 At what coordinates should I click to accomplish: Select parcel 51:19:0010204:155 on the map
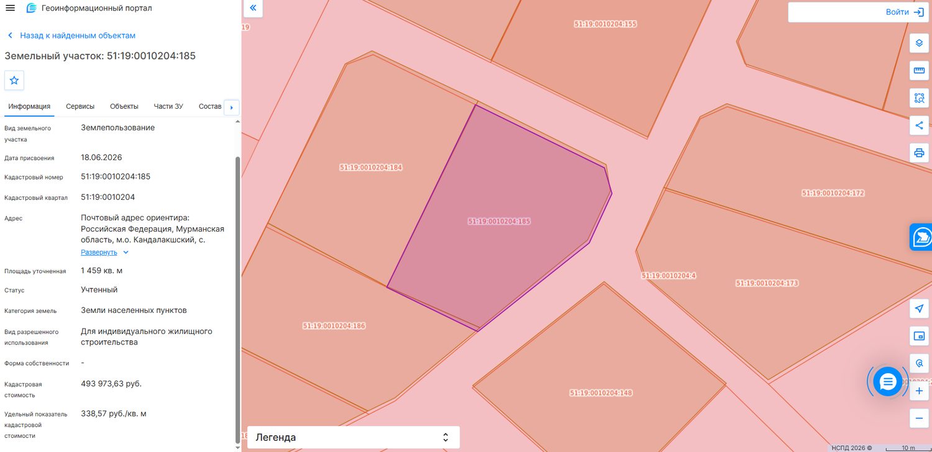click(605, 24)
